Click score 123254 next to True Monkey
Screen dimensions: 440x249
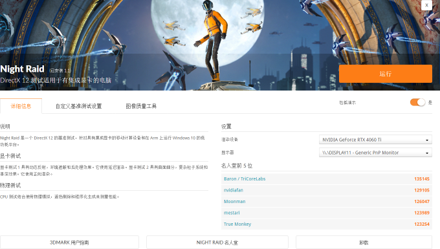422,224
